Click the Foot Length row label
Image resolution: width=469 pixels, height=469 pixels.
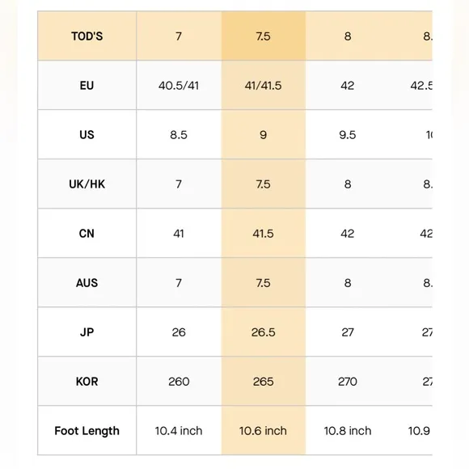(x=87, y=431)
